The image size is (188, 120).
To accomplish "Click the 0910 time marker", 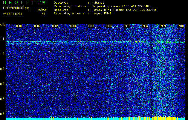I will click(x=181, y=26).
